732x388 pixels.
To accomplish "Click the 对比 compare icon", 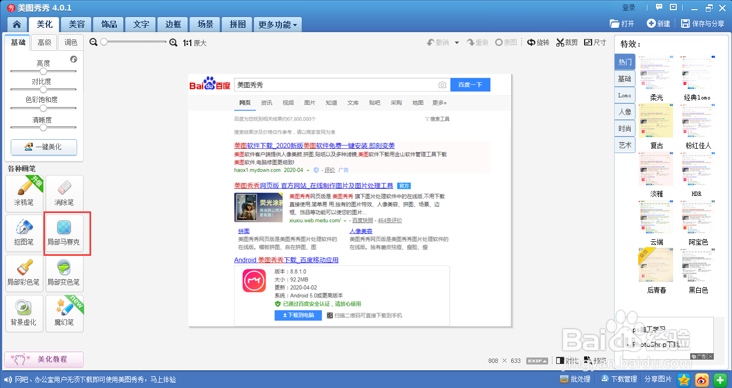I will click(x=561, y=361).
